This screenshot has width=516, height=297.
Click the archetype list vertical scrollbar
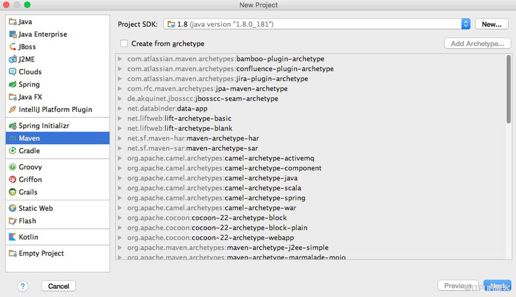pyautogui.click(x=508, y=89)
